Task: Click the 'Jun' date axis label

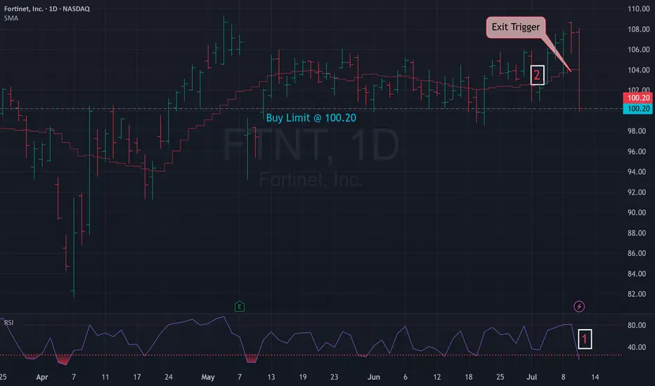Action: pyautogui.click(x=374, y=378)
